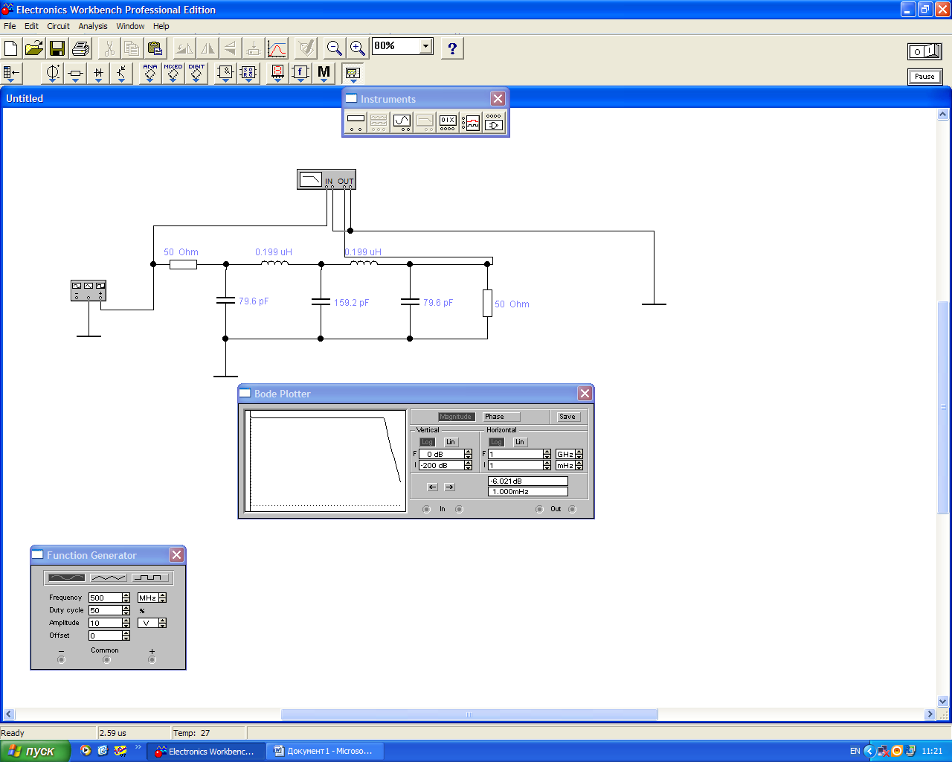
Task: Pick the word generator in Instruments palette
Action: [x=448, y=122]
